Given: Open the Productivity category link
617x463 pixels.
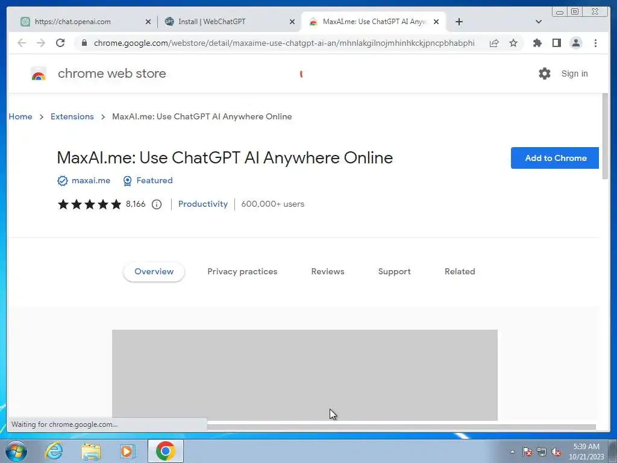Looking at the screenshot, I should [203, 204].
